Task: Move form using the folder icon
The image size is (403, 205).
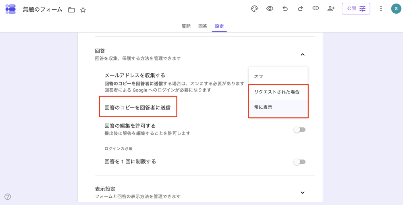Action: click(x=71, y=10)
